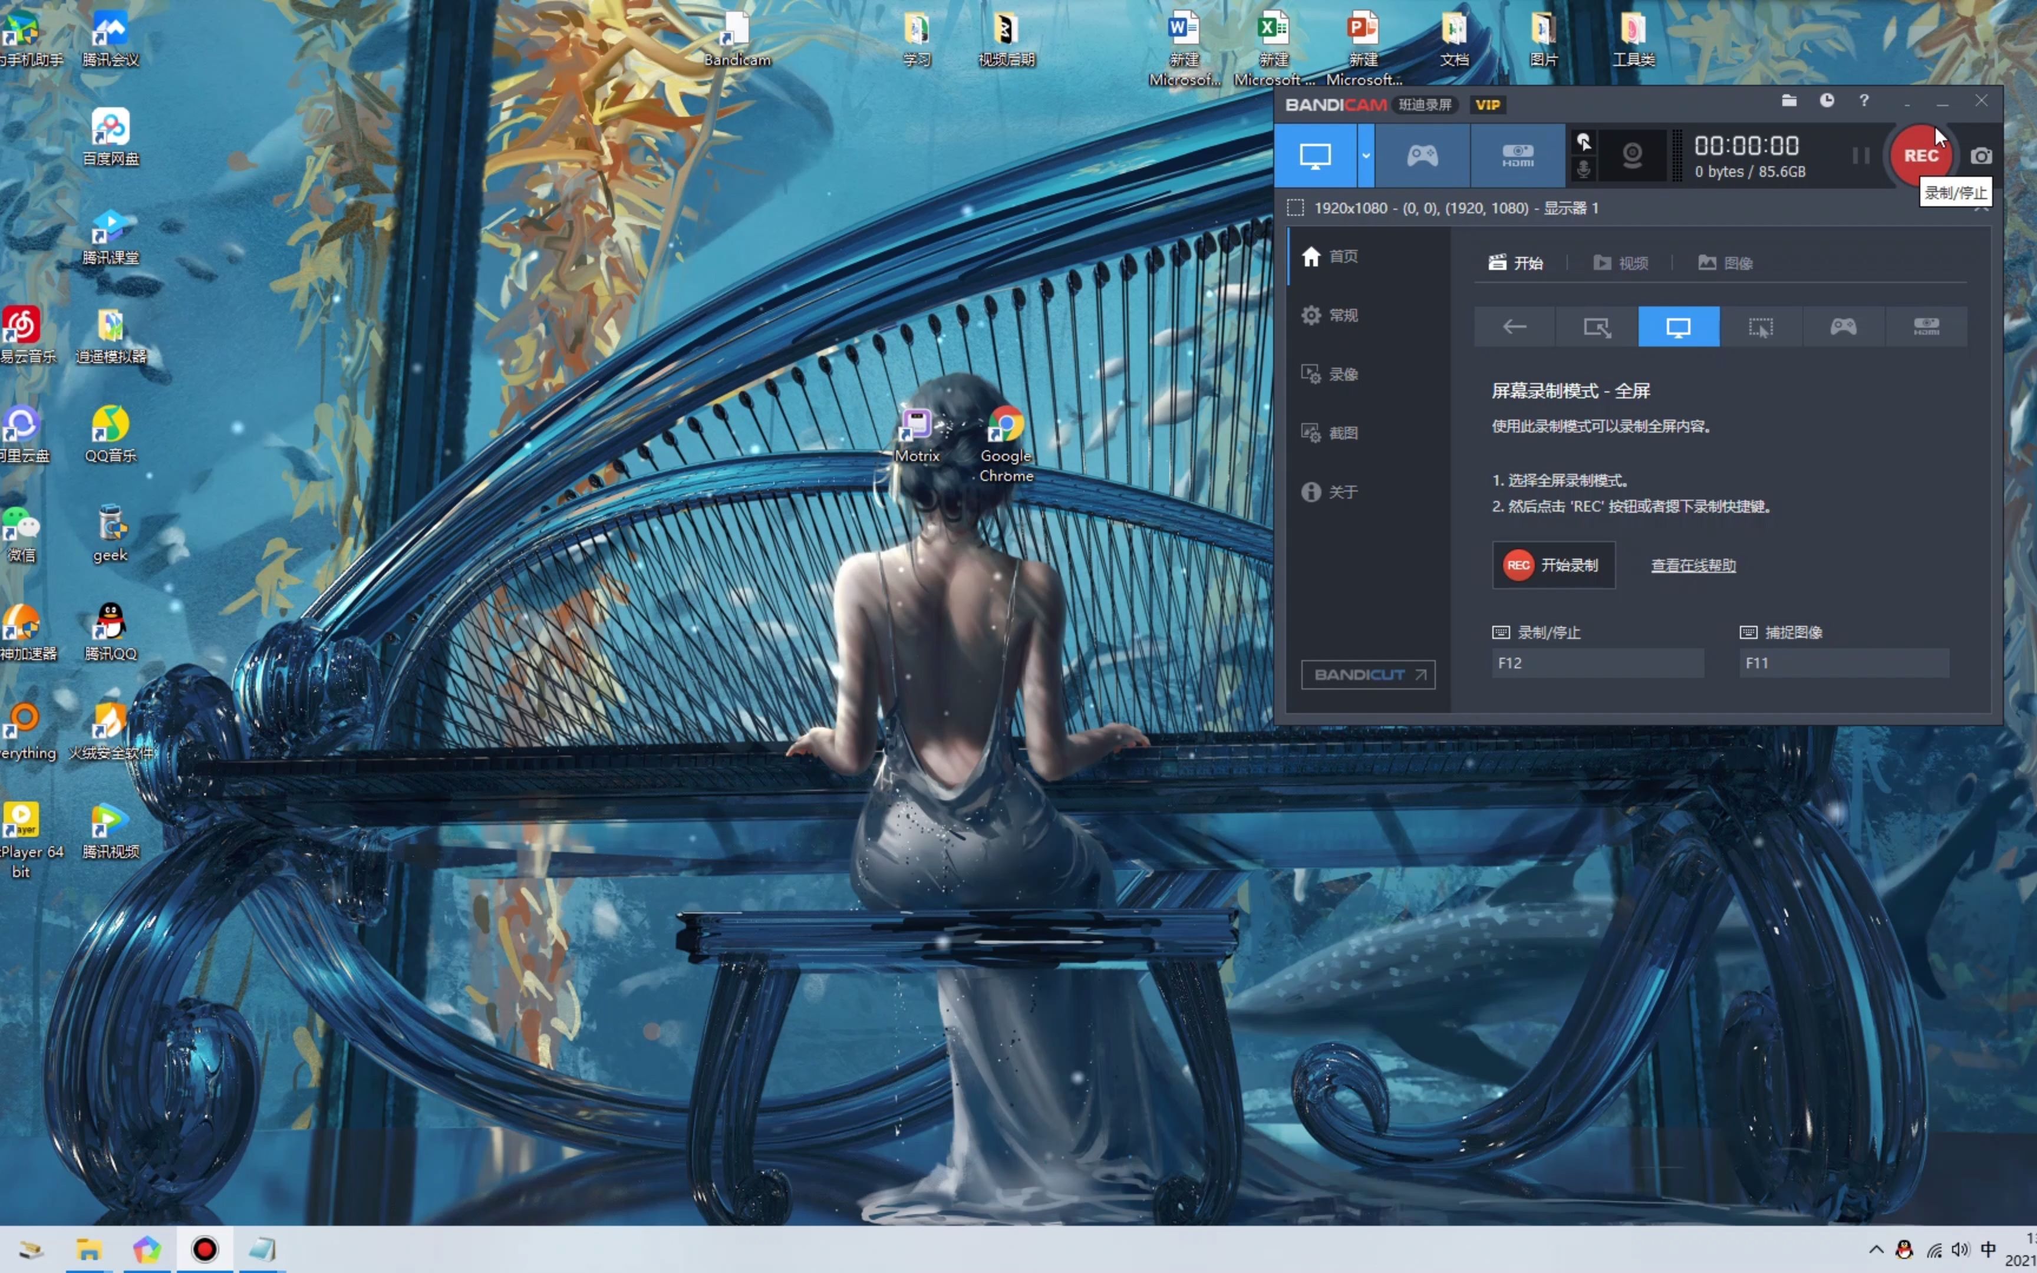This screenshot has height=1273, width=2037.
Task: Open 查看在线帮助 online help link
Action: point(1693,565)
